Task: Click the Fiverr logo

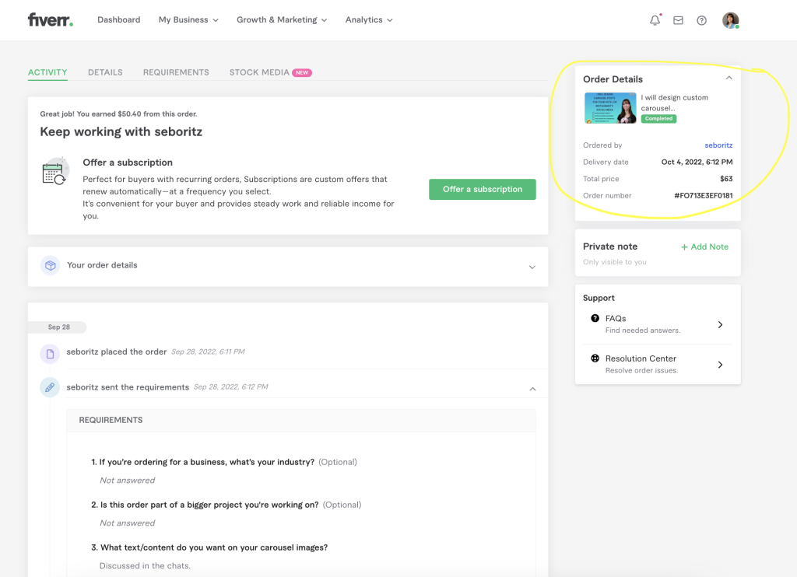Action: tap(50, 20)
